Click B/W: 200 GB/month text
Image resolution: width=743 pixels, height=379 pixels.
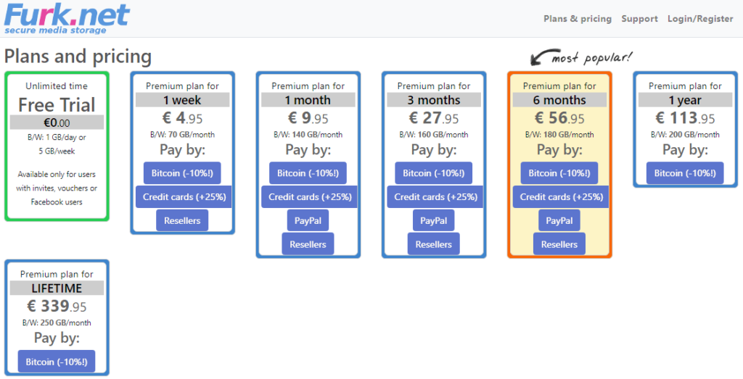[685, 134]
